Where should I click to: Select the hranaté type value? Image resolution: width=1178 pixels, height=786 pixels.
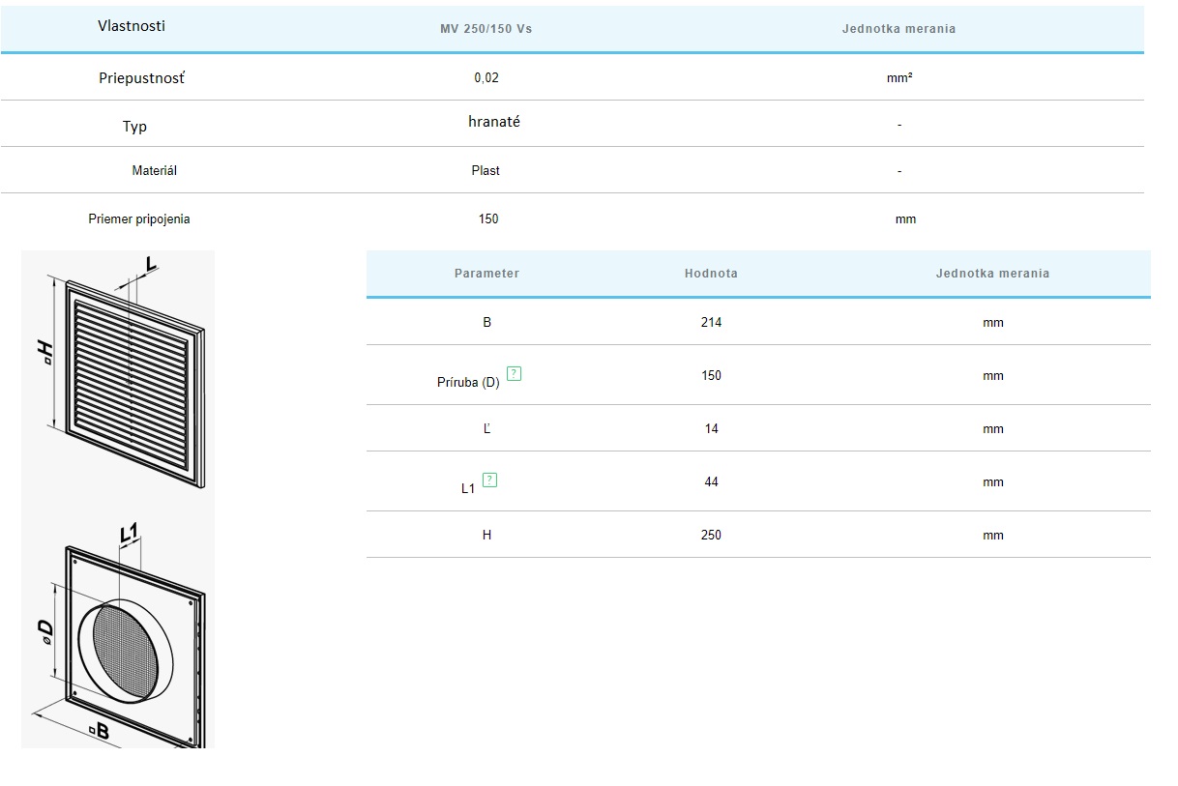point(494,122)
